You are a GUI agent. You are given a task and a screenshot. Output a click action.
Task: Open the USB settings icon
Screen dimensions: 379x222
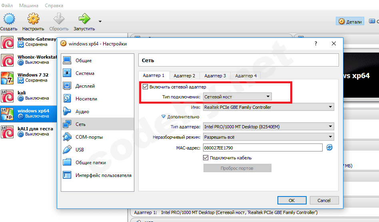67,150
